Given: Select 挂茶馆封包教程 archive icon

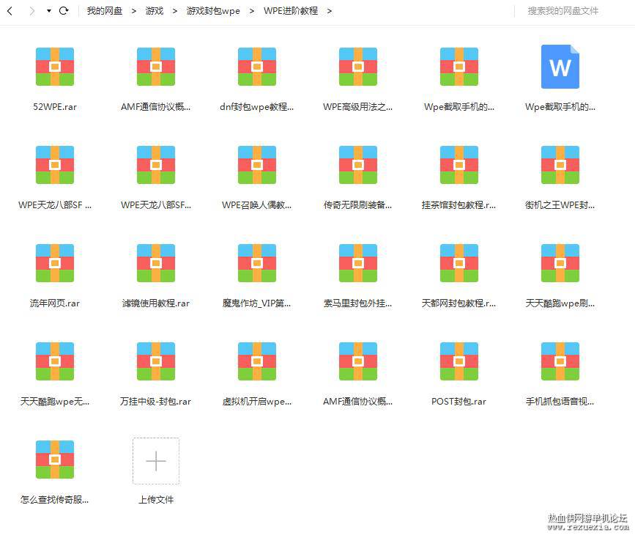Looking at the screenshot, I should pos(459,165).
